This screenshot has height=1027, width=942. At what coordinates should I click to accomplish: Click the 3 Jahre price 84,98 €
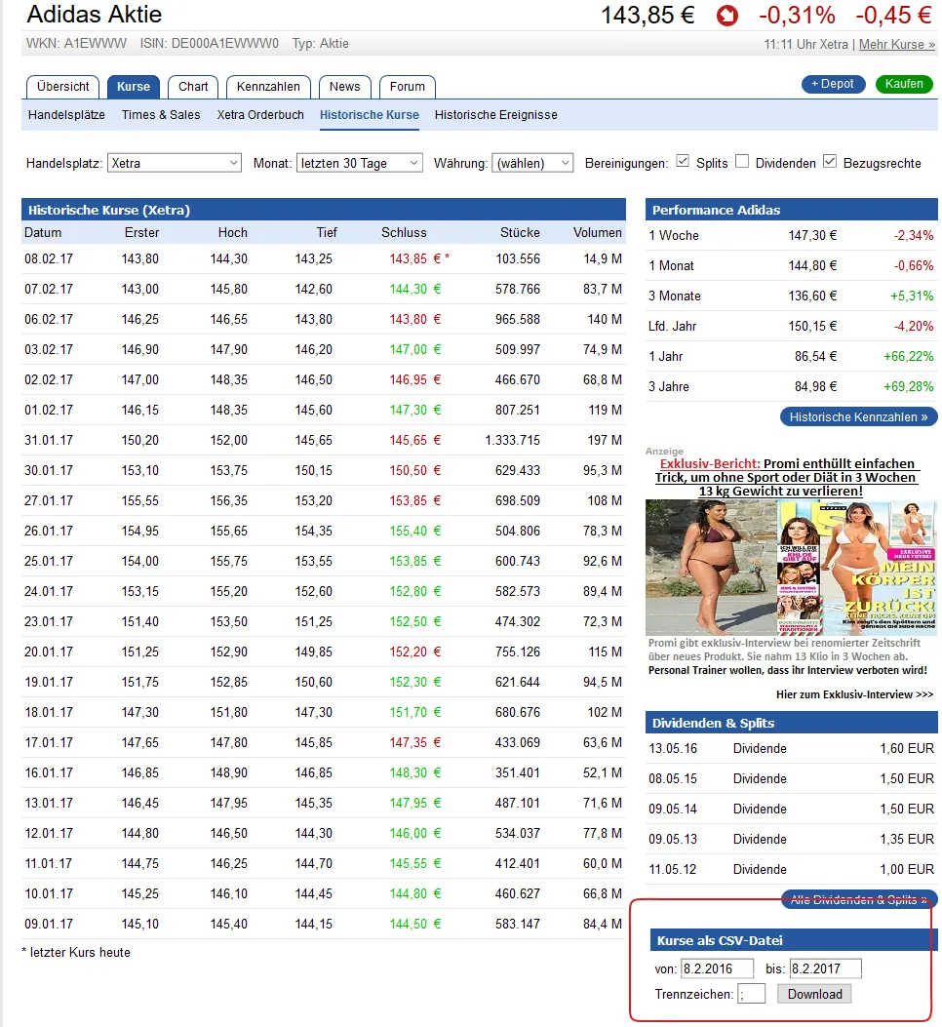pos(815,386)
